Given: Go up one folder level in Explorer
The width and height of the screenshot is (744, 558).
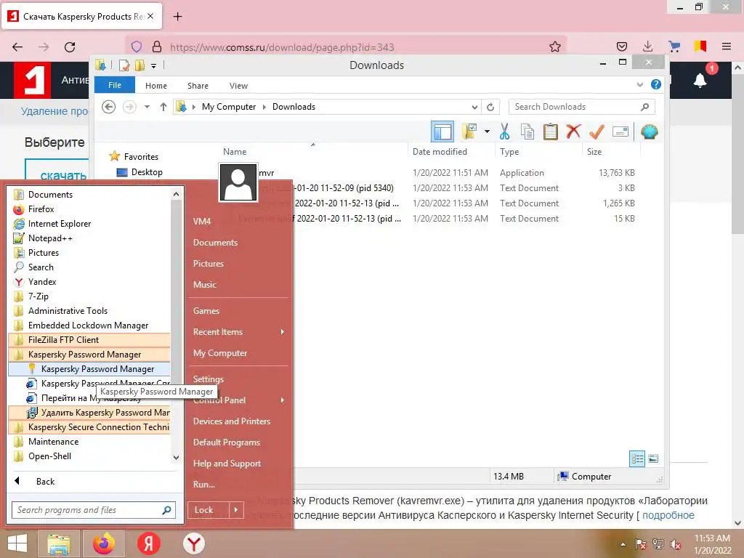Looking at the screenshot, I should [163, 107].
